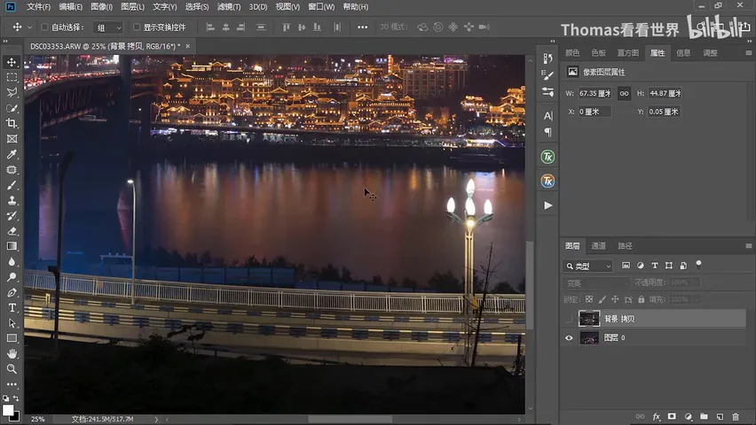This screenshot has width=756, height=425.
Task: Enable the 显示变换控件 checkbox
Action: (137, 27)
